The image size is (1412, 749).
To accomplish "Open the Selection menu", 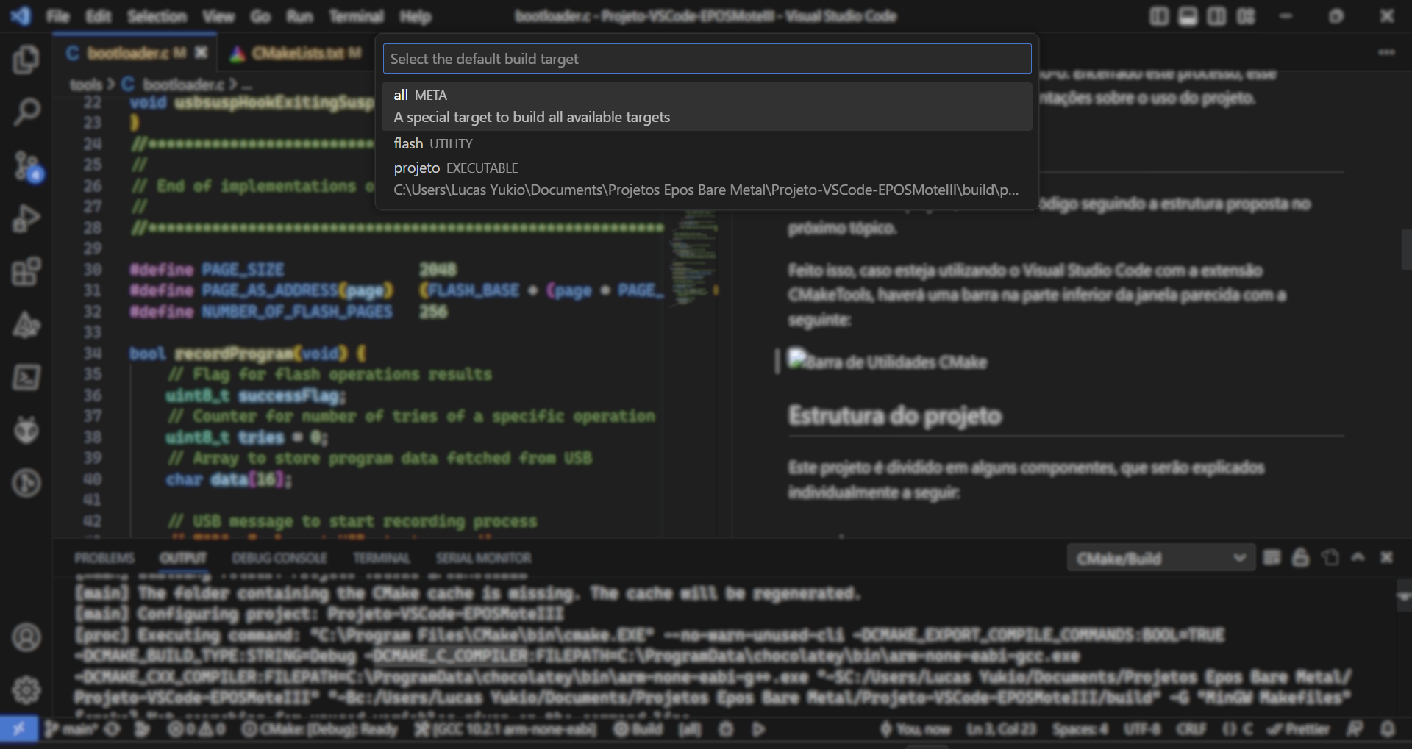I will 157,16.
